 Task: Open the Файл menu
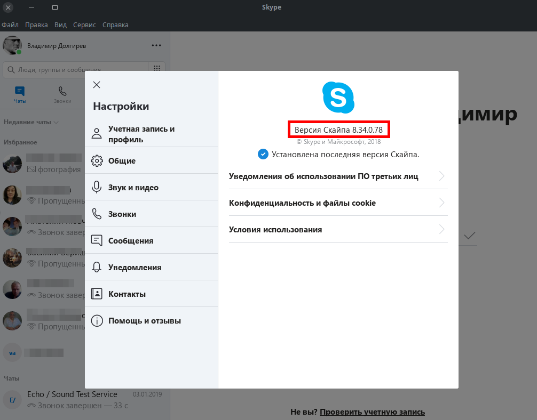click(10, 25)
